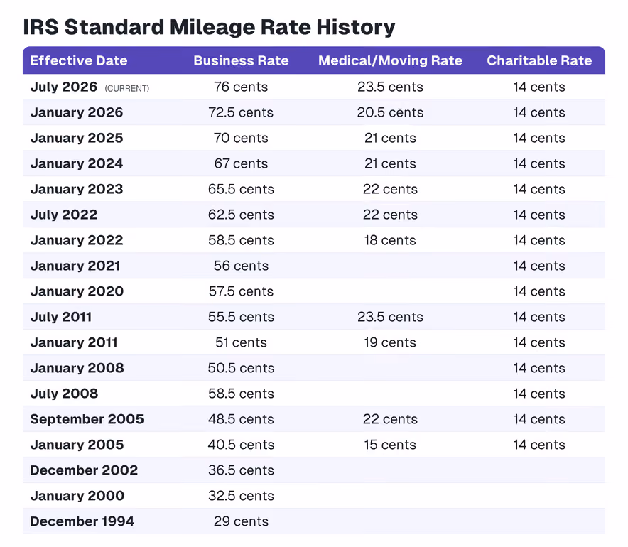This screenshot has height=547, width=628.
Task: Click the 'January 2008' date cell
Action: point(77,369)
